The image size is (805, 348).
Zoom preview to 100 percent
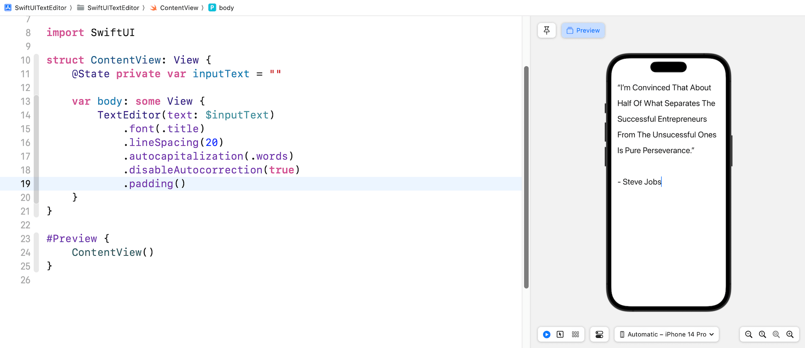763,334
